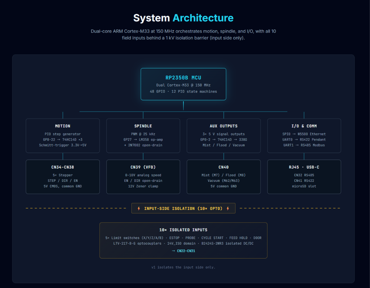Screen dimensions: 370x288
Task: Click 'CN32 RS485' text
Action: [x=304, y=175]
